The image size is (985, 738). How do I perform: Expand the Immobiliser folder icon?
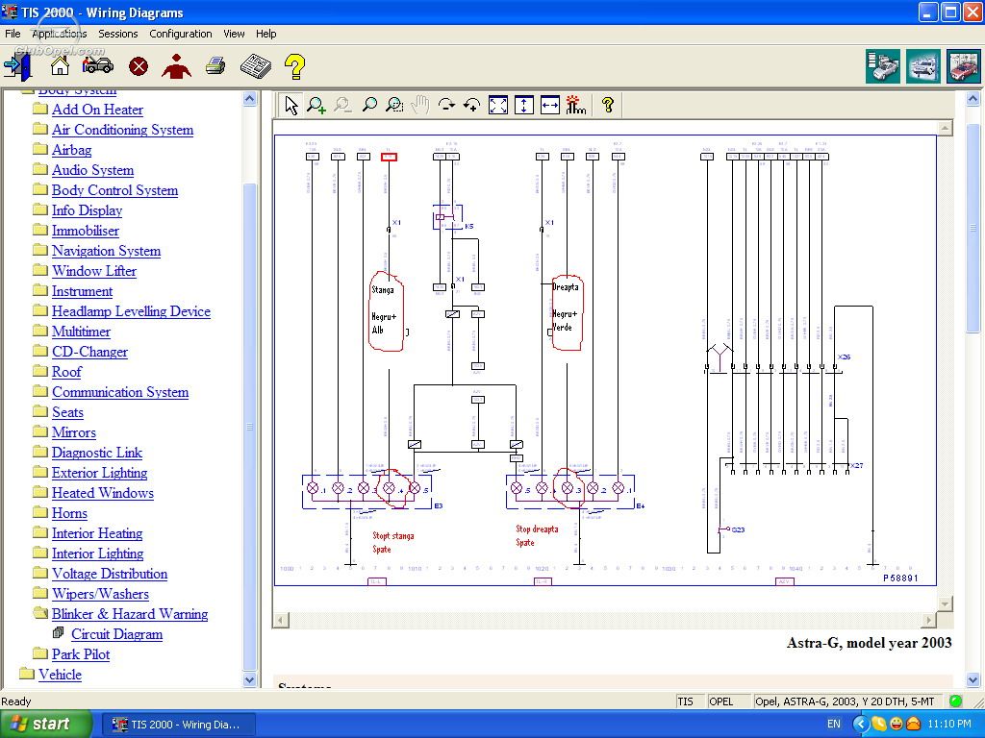(40, 230)
